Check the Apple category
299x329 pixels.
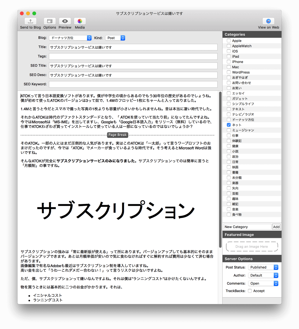point(229,41)
